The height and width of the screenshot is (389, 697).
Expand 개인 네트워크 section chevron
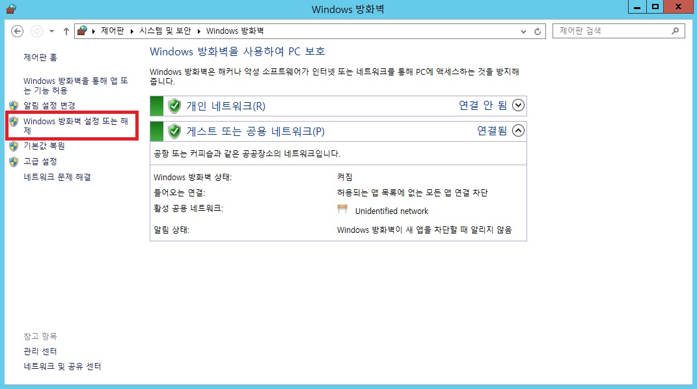coord(518,105)
